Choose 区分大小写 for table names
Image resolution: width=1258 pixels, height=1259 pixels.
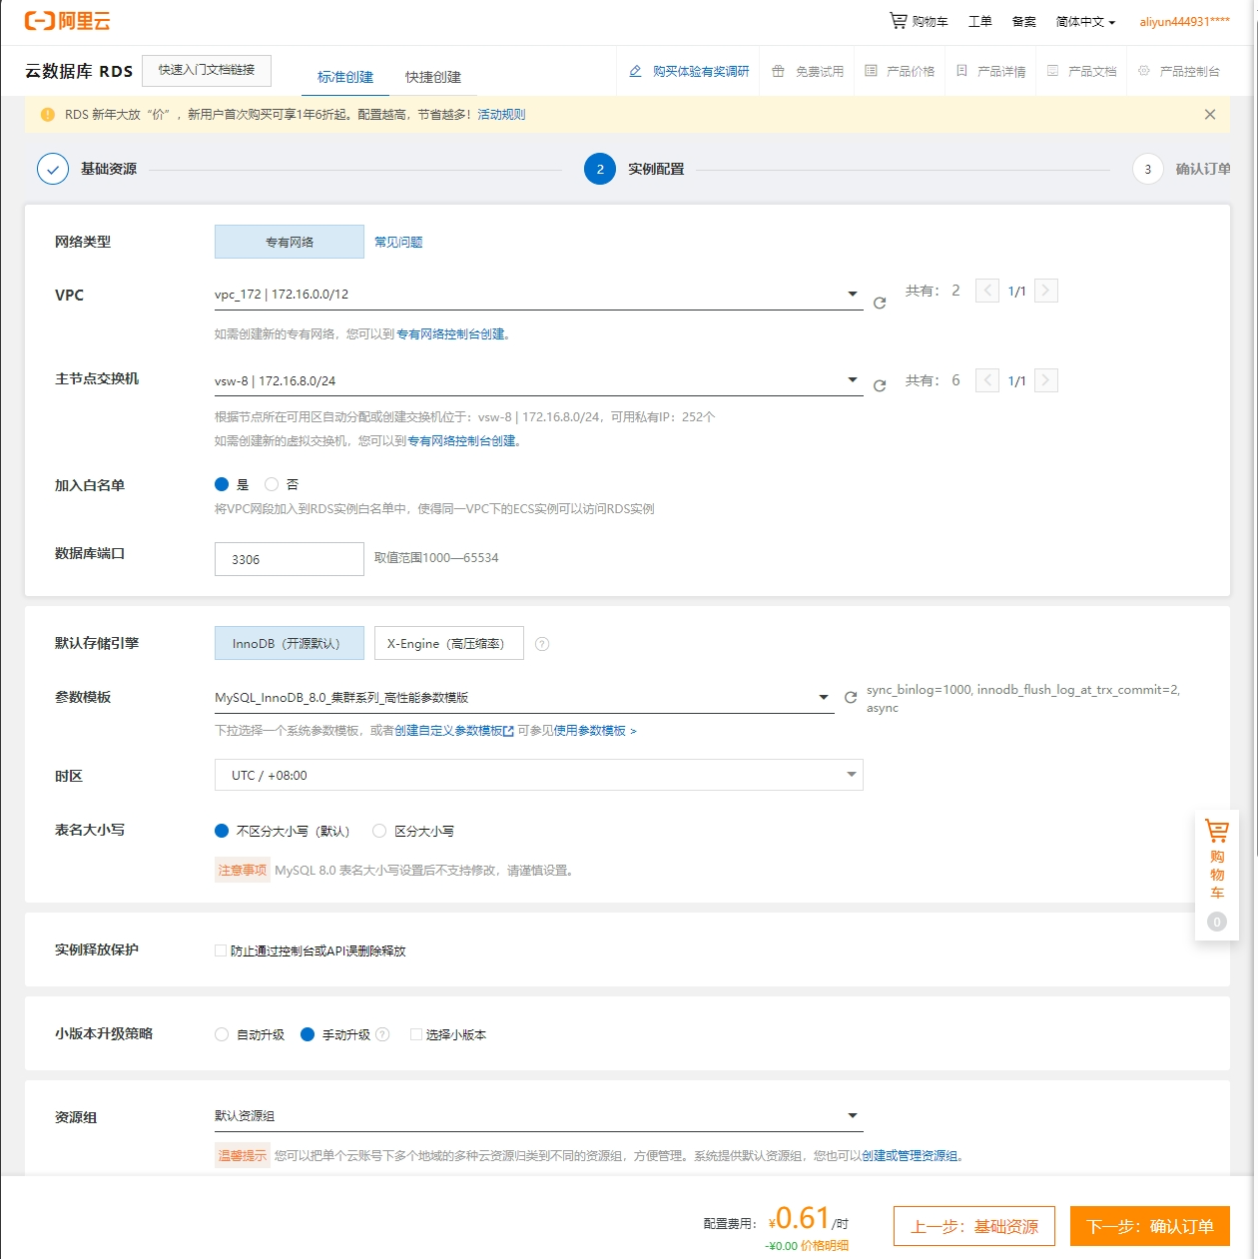[x=379, y=831]
